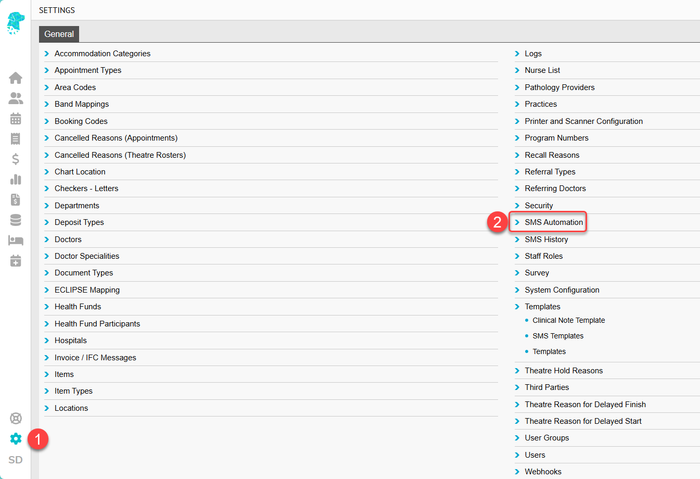Open Practices settings
The height and width of the screenshot is (479, 700).
click(x=541, y=104)
